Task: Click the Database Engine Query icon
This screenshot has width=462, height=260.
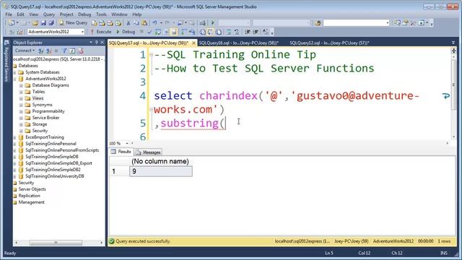Action: (95, 22)
